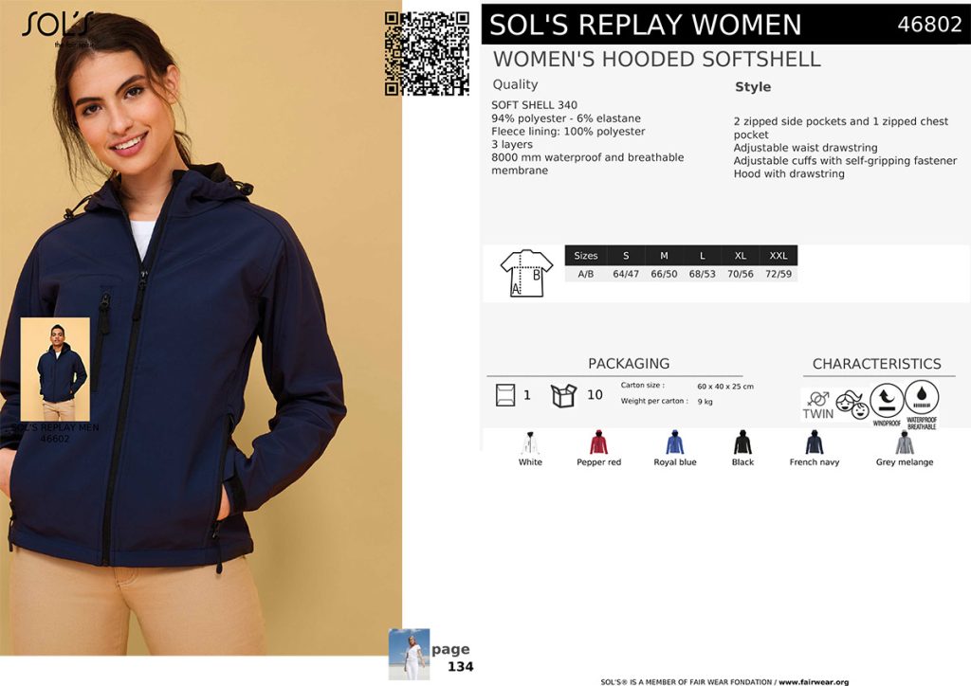Click the product code 46802

(x=929, y=24)
